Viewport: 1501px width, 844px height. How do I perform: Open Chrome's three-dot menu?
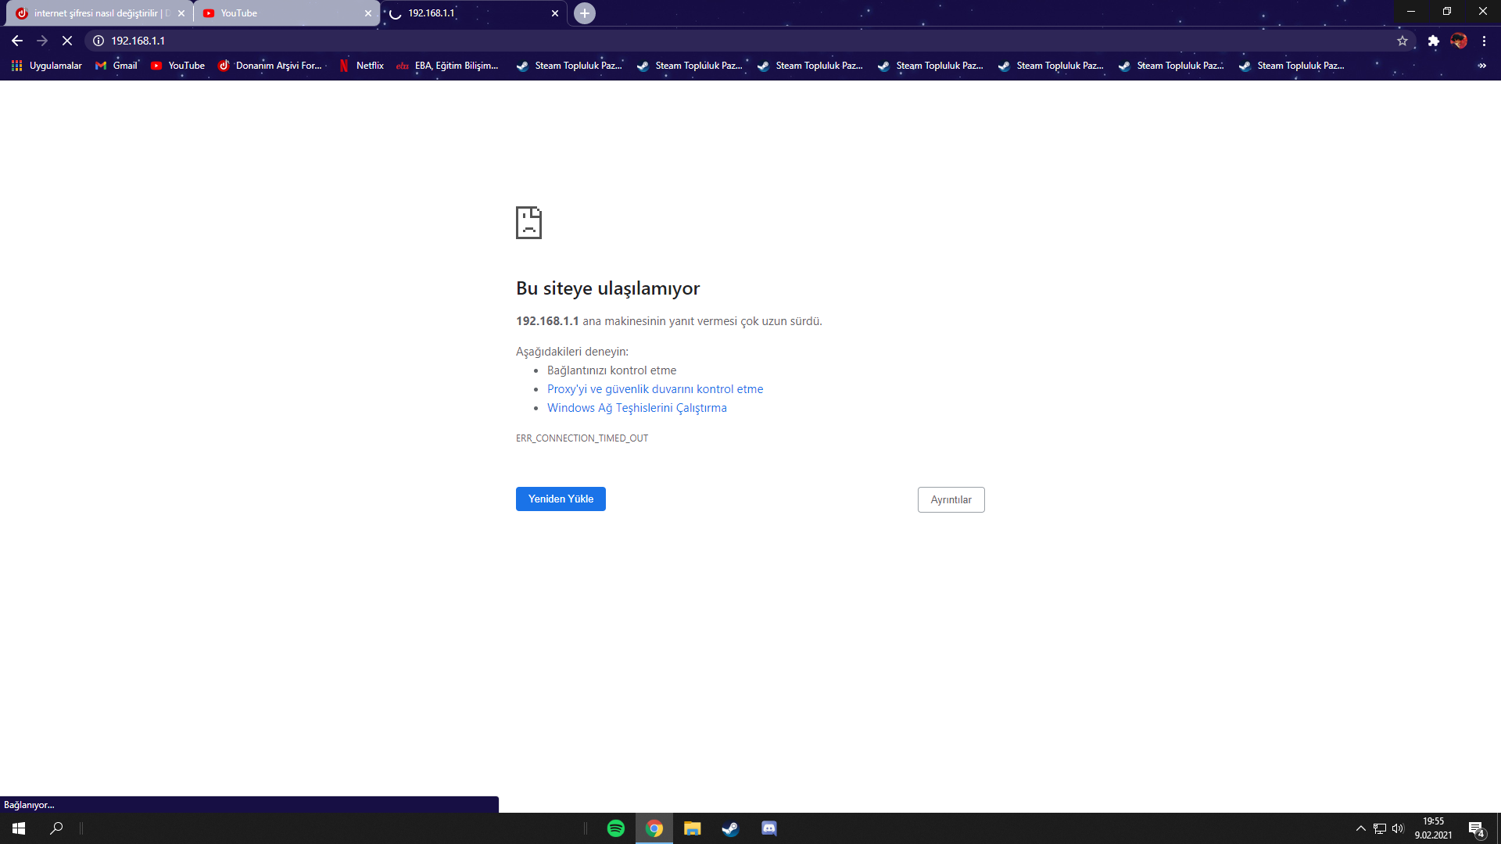(1485, 41)
